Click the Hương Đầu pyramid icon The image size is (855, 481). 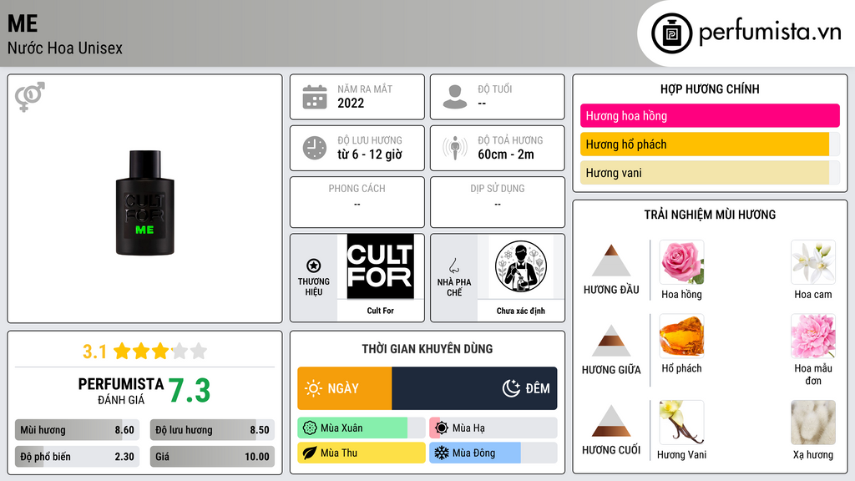coord(611,261)
